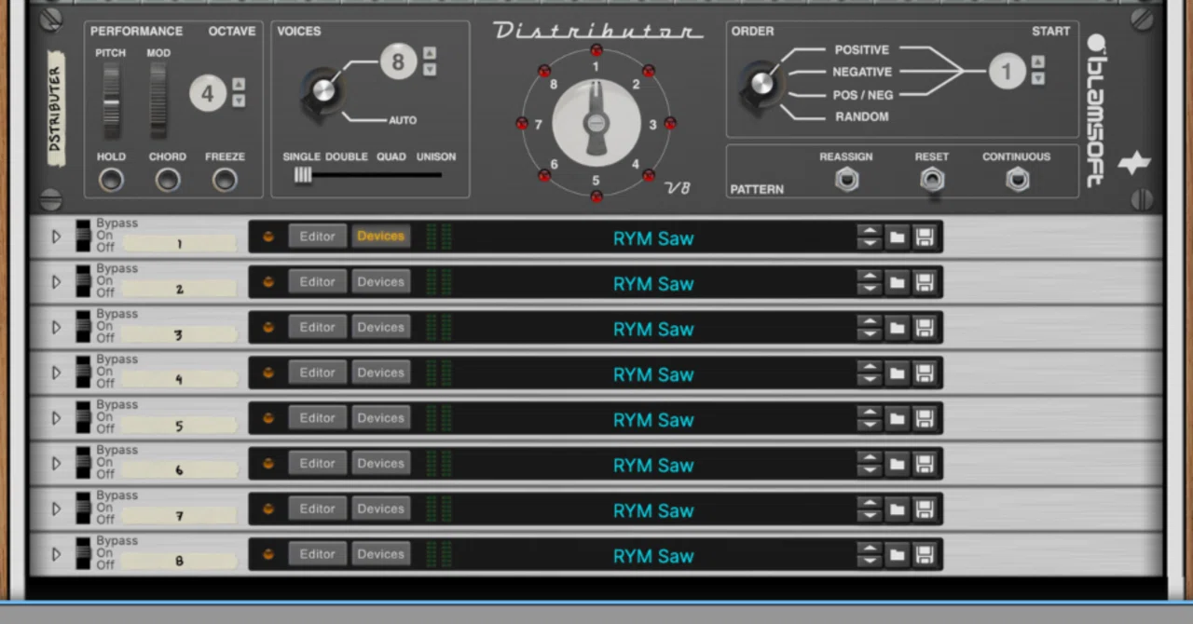Click the orange indicator icon in row 1

pos(268,237)
